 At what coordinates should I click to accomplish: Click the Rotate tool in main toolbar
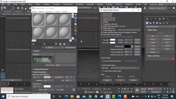pyautogui.click(x=22, y=8)
